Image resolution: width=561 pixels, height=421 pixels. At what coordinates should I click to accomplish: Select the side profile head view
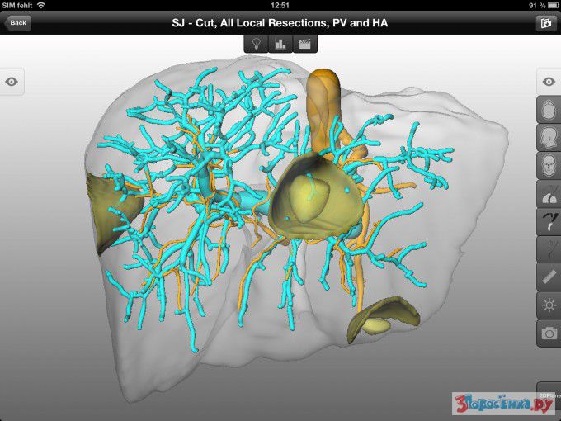pyautogui.click(x=549, y=137)
